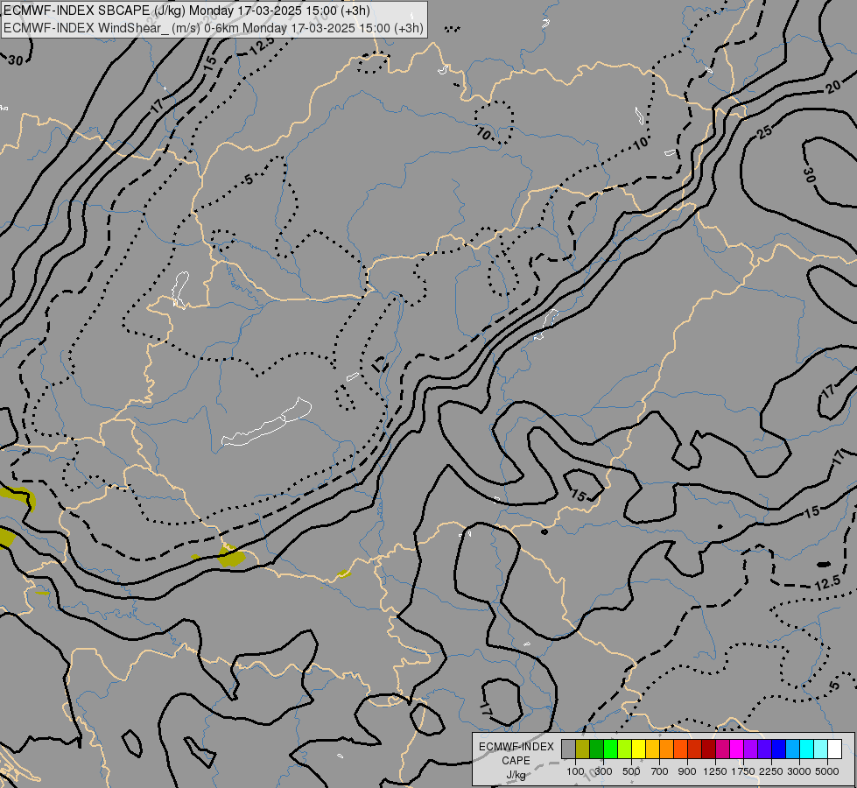Click the legend value 5000
This screenshot has height=788, width=857.
tap(827, 771)
